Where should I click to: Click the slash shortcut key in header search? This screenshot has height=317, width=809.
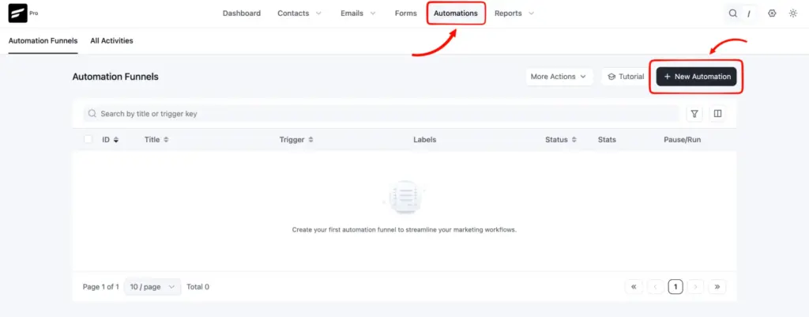[749, 14]
